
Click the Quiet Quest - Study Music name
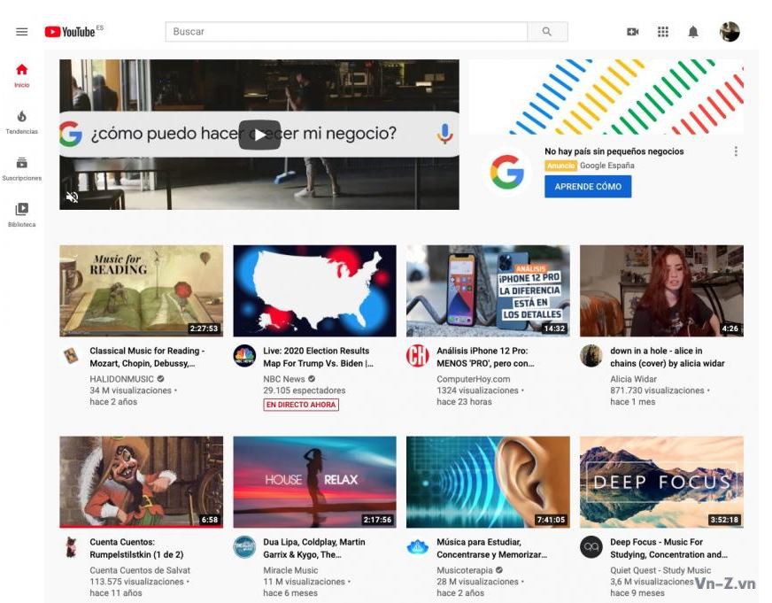click(x=660, y=570)
